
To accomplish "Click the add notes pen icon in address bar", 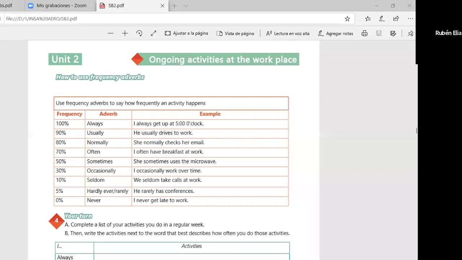I will [382, 19].
